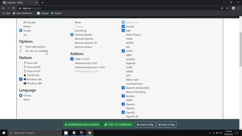This screenshot has width=242, height=136.
Task: Open the https://download bookmark
Action: coord(23,13)
